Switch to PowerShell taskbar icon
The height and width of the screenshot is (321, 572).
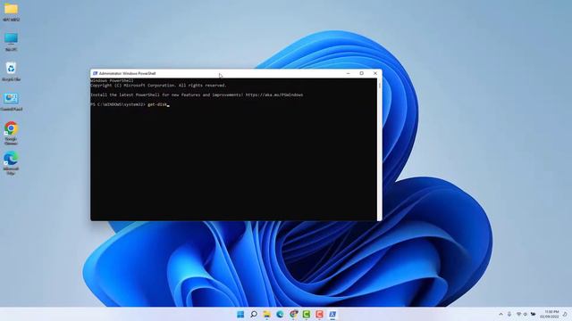[332, 314]
